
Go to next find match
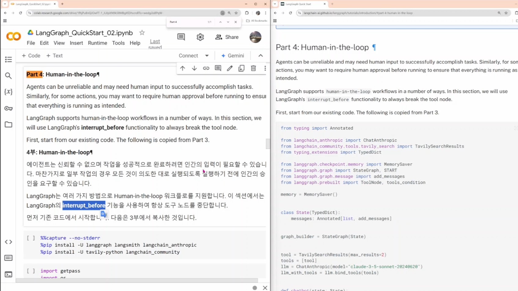point(228,22)
